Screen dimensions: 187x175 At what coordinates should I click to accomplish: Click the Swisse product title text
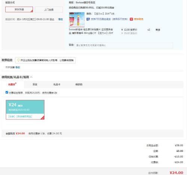click(91, 31)
